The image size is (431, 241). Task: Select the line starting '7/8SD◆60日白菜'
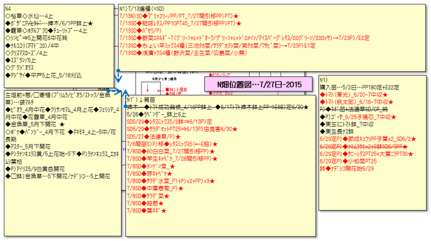click(170, 152)
